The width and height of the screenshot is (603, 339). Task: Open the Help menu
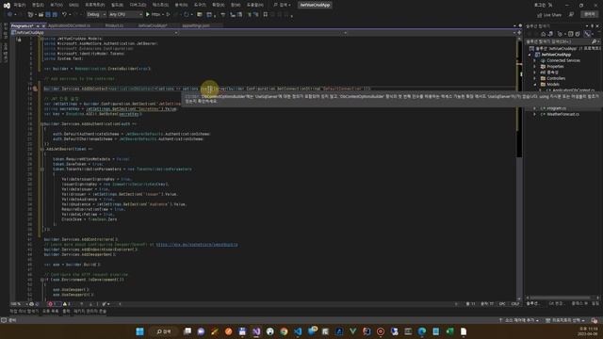click(255, 5)
